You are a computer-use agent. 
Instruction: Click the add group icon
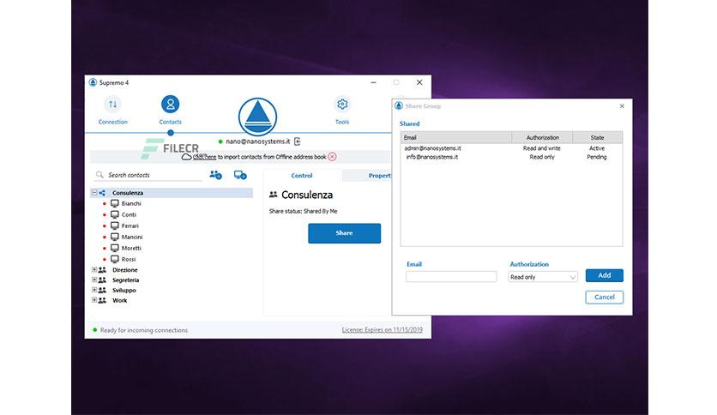point(215,175)
